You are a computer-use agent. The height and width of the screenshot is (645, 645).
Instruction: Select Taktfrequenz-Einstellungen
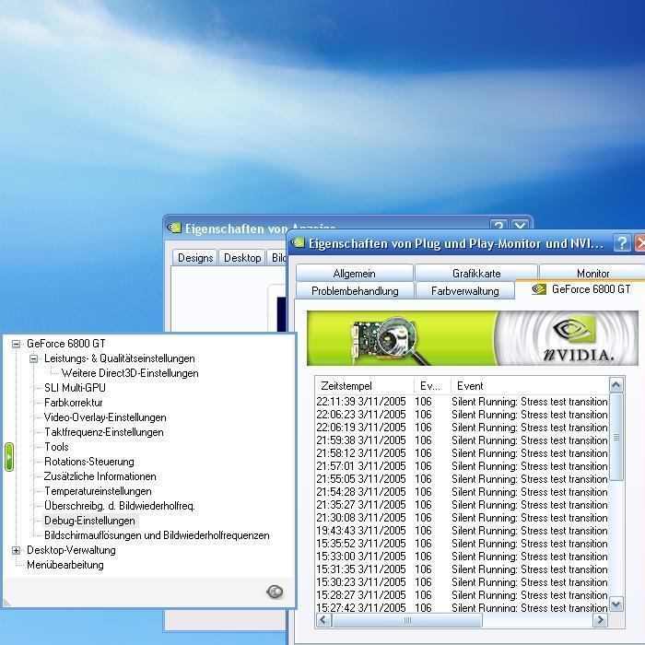click(x=103, y=432)
